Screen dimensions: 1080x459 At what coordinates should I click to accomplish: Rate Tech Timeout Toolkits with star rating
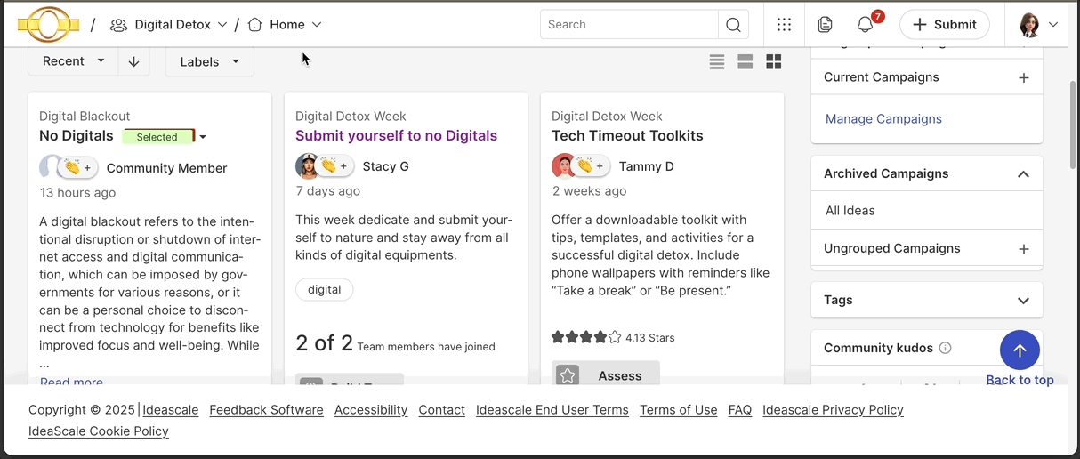tap(586, 337)
